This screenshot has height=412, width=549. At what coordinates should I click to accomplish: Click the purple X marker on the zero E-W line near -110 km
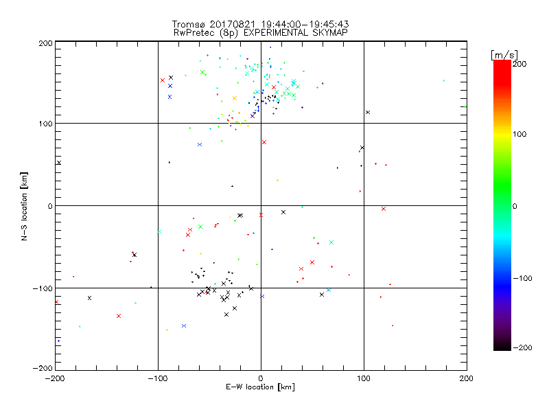(x=262, y=297)
